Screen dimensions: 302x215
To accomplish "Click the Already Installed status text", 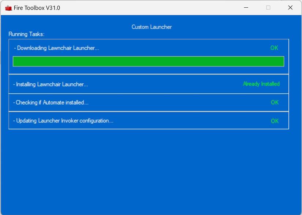I will point(261,84).
